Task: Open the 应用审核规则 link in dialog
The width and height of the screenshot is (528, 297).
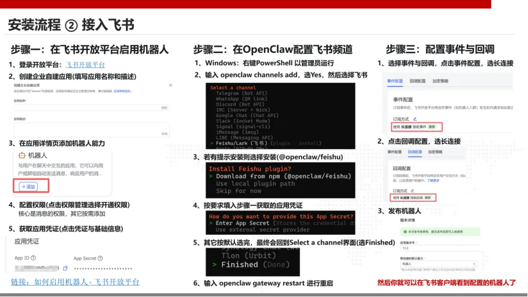Action: click(122, 91)
